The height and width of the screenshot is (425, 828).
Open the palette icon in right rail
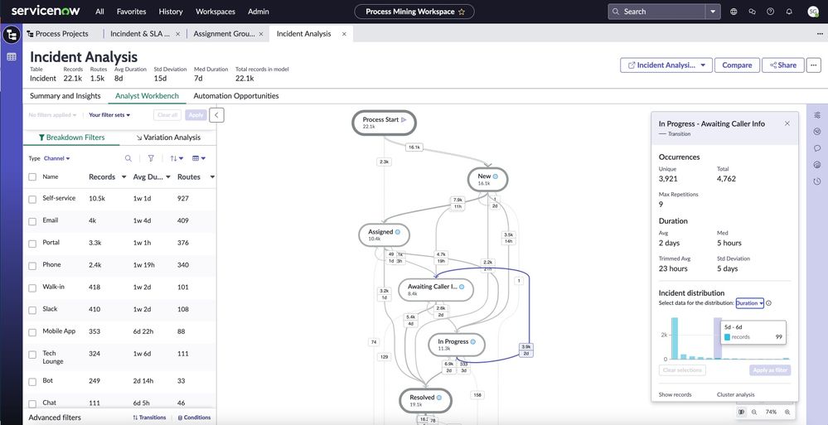[817, 165]
